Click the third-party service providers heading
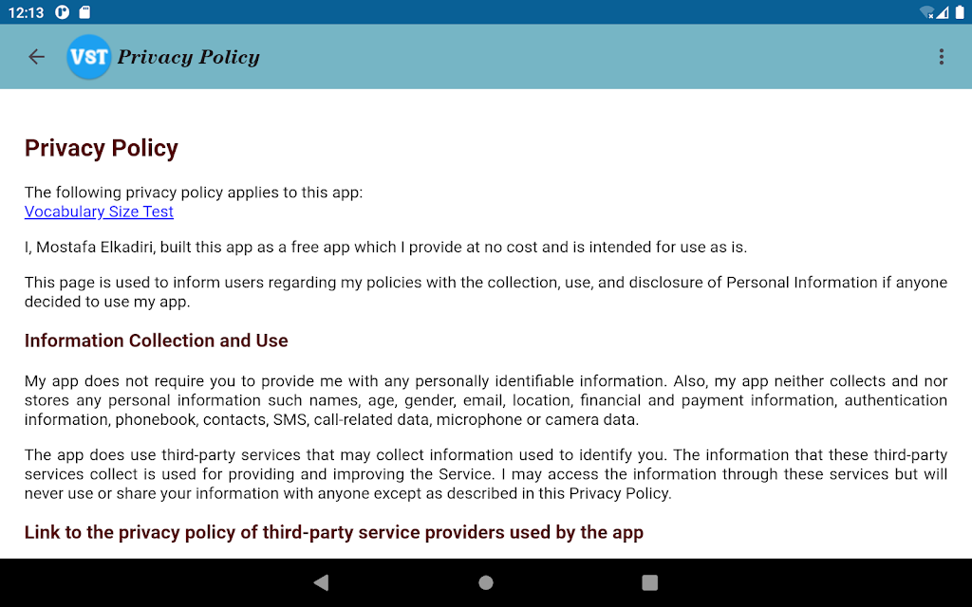The height and width of the screenshot is (607, 972). 334,533
